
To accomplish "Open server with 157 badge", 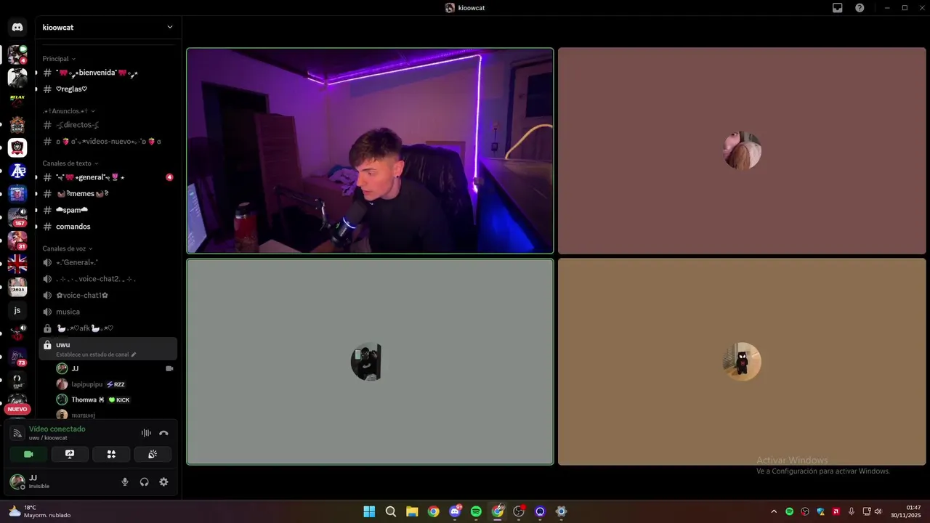I will coord(17,217).
